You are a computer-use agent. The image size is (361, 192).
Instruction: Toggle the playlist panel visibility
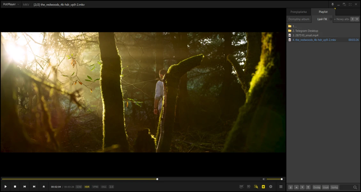click(263, 187)
